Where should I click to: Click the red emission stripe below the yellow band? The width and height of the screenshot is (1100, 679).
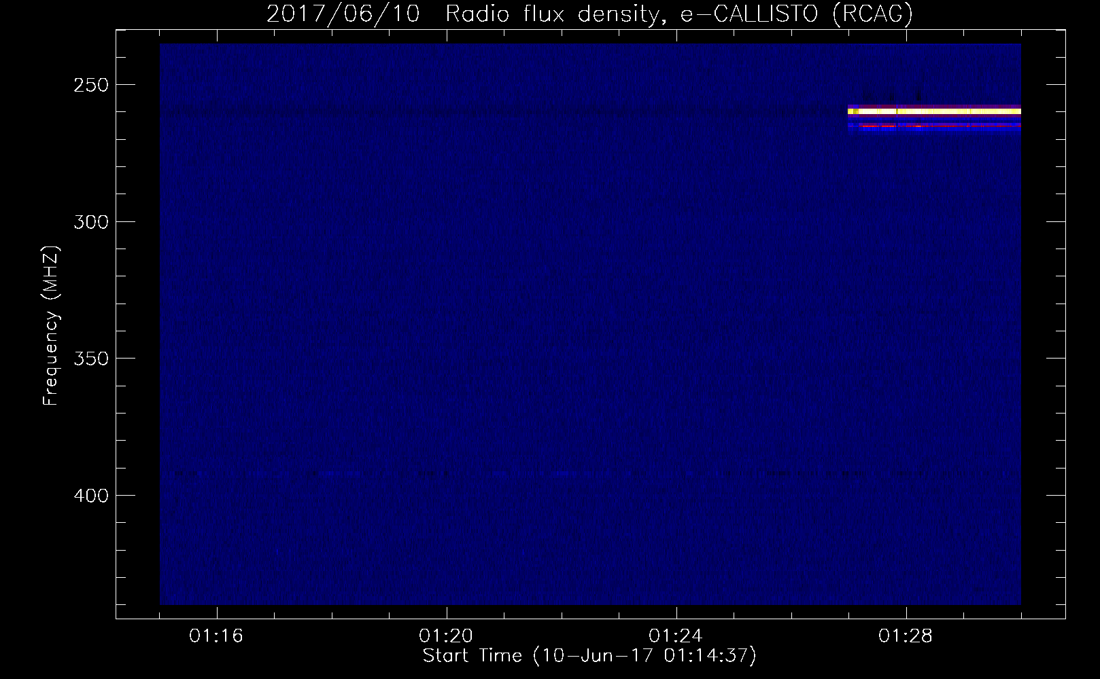940,126
